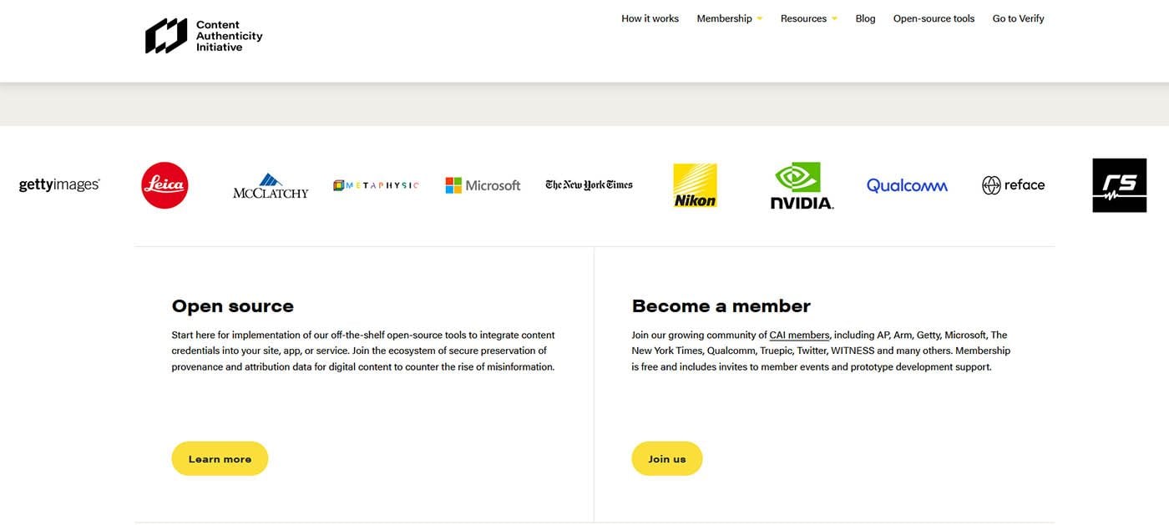Image resolution: width=1169 pixels, height=525 pixels.
Task: Click the Open source heading
Action: [233, 306]
